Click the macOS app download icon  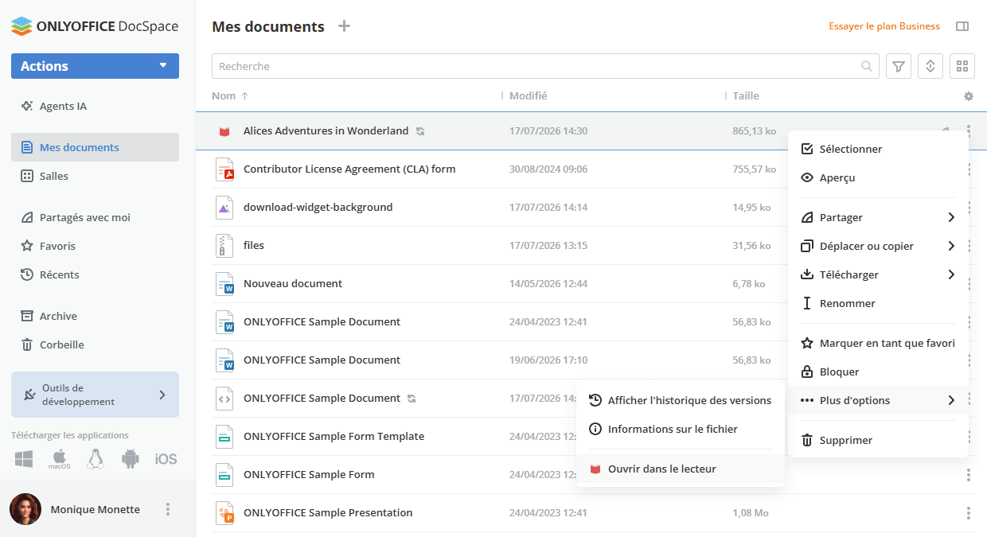point(60,459)
